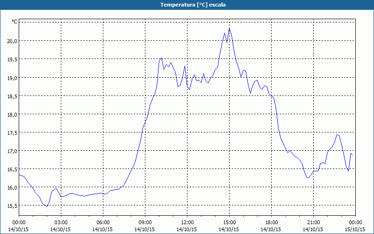Click the curve's lowest point near 02:00
The image size is (374, 234).
click(47, 206)
